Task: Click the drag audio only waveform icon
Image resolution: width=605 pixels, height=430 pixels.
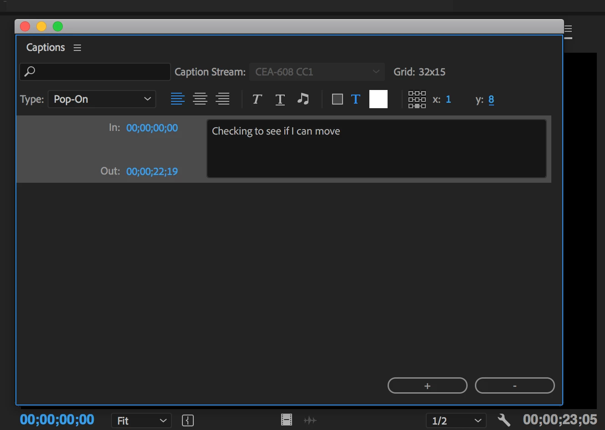Action: coord(310,420)
